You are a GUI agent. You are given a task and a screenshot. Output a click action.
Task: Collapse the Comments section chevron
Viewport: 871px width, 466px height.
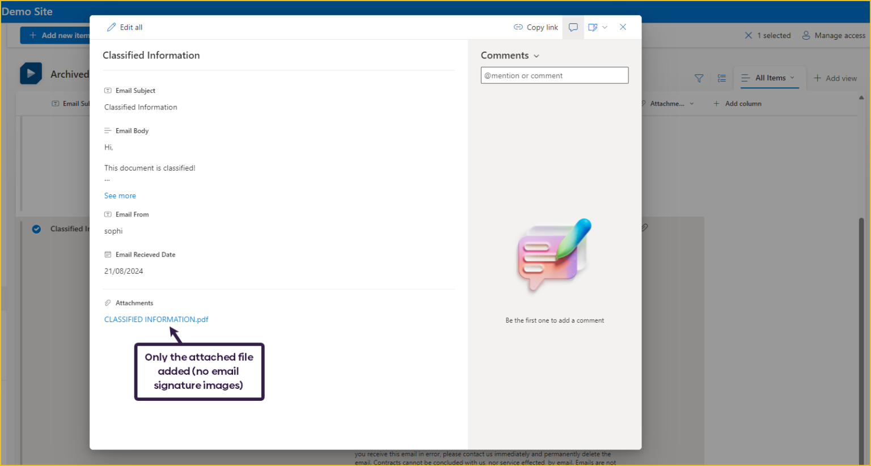[x=536, y=55]
